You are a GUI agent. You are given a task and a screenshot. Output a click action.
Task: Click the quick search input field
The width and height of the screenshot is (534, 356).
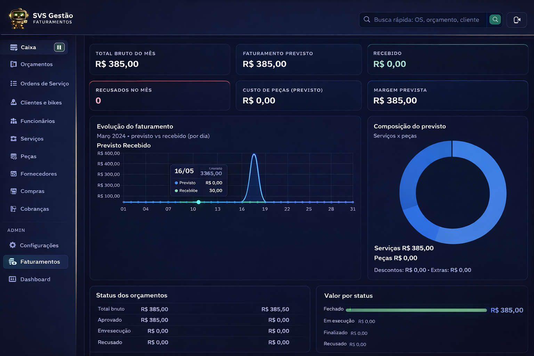pyautogui.click(x=426, y=20)
